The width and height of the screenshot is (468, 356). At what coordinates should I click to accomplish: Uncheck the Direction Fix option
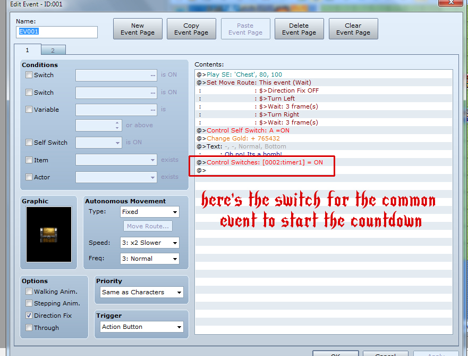pos(29,316)
